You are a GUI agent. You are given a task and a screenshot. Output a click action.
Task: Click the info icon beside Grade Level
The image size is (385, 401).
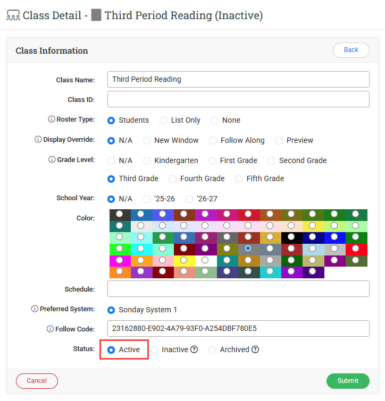coord(52,160)
